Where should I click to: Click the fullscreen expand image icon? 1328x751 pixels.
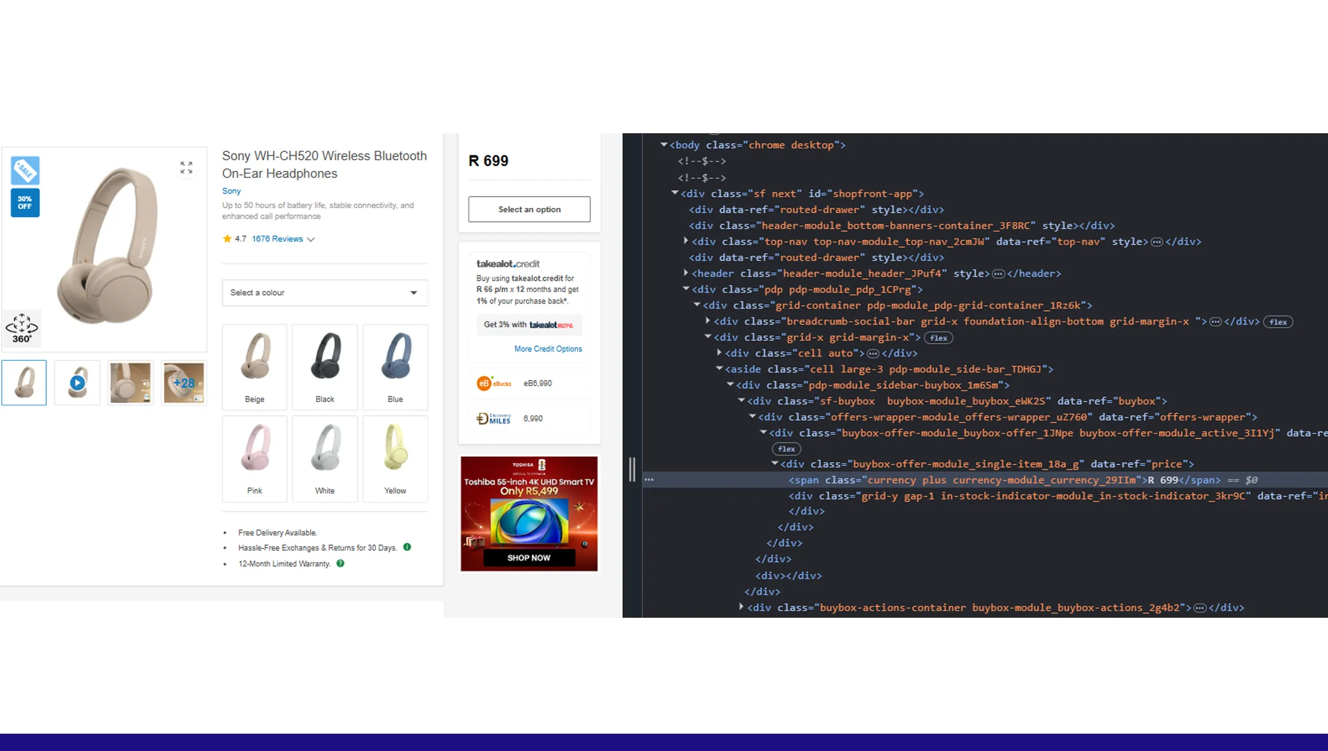(186, 168)
